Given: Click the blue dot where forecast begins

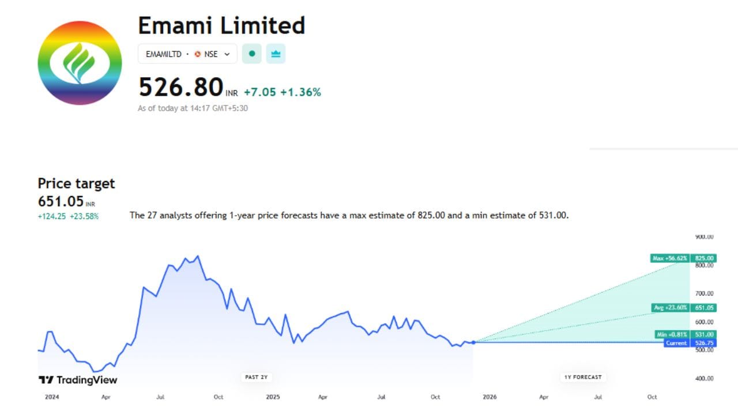Looking at the screenshot, I should tap(473, 342).
